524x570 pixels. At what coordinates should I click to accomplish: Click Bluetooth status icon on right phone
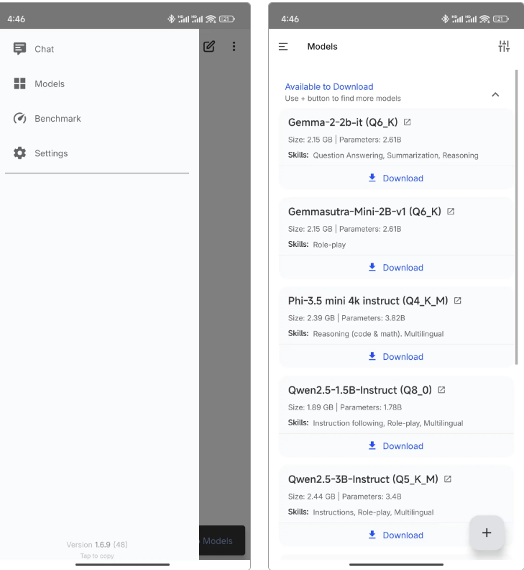tap(445, 19)
